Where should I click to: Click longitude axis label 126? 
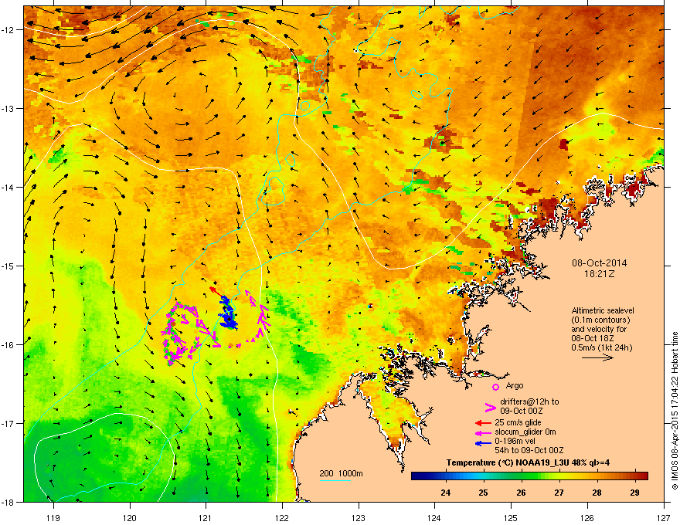click(587, 517)
